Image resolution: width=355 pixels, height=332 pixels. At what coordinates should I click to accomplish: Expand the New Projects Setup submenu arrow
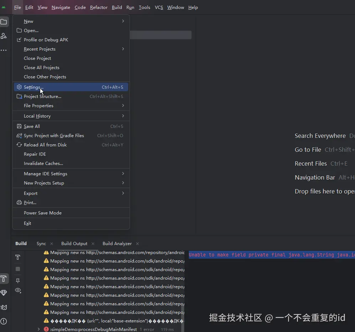(123, 183)
